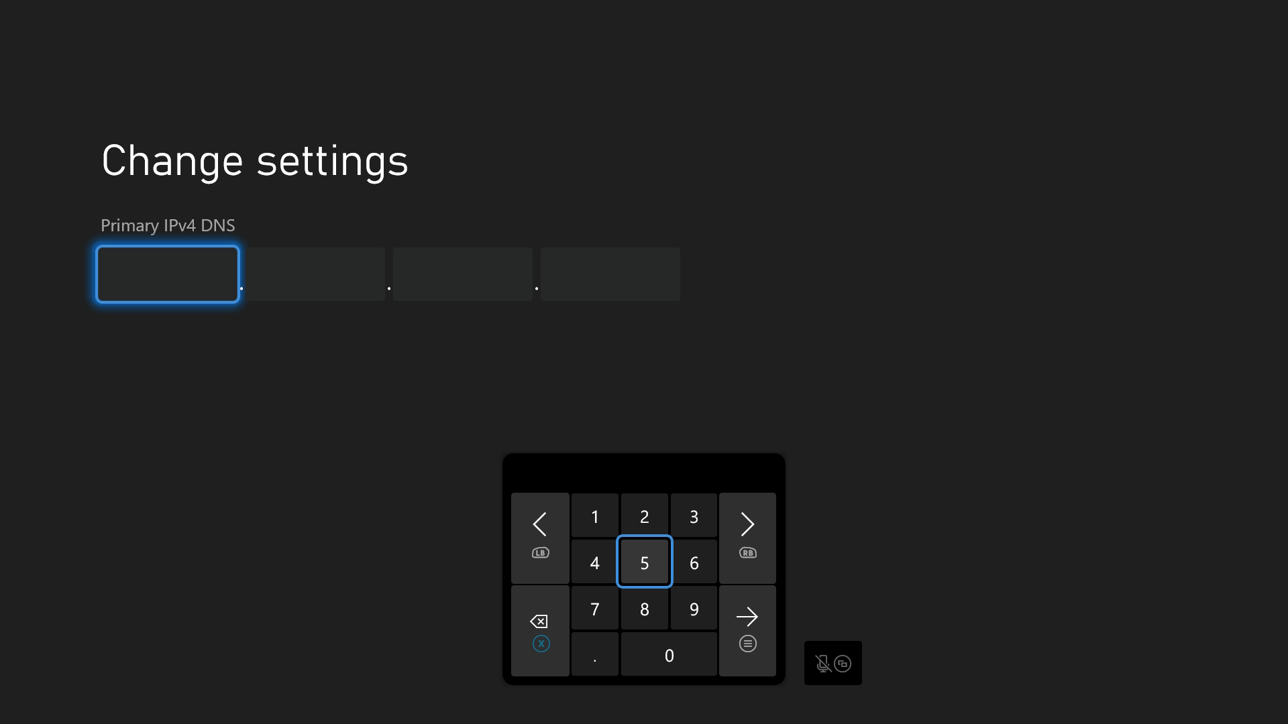The width and height of the screenshot is (1288, 724).
Task: Click the backspace/delete icon
Action: tap(539, 621)
